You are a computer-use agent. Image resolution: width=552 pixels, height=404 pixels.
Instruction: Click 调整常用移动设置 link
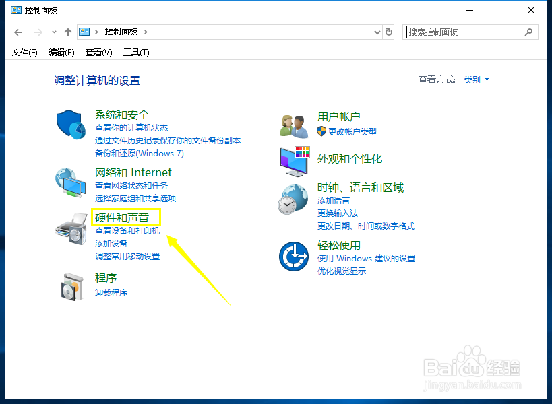pyautogui.click(x=127, y=256)
